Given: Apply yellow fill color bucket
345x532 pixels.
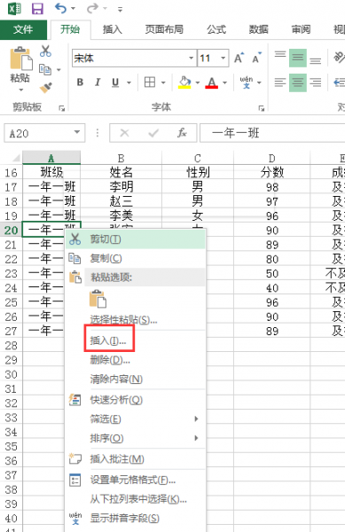Looking at the screenshot, I should click(184, 82).
